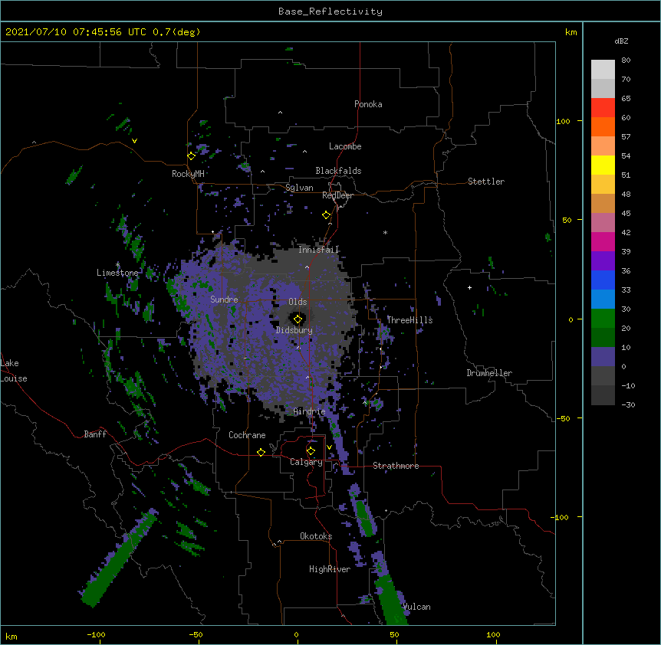Click the white caret marker below Innisfail
The image size is (661, 645).
(x=307, y=267)
